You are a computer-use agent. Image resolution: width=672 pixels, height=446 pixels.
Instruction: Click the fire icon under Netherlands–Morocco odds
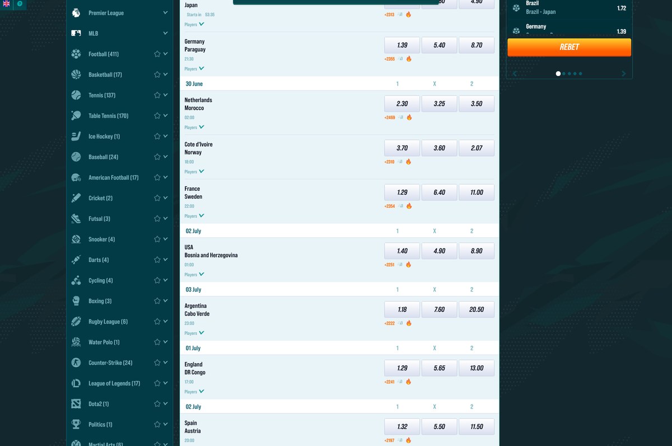(409, 118)
